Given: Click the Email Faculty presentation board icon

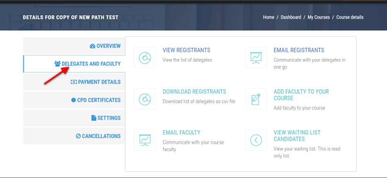Looking at the screenshot, I should point(145,140).
